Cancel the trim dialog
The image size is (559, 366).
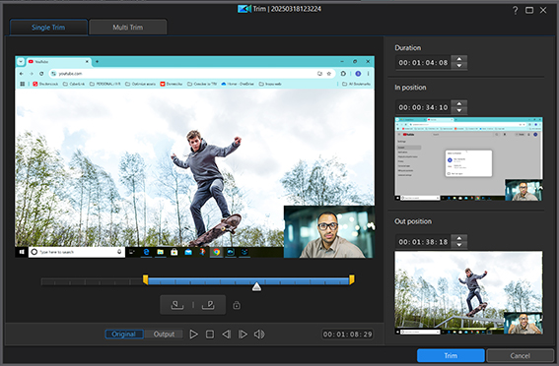tap(520, 355)
